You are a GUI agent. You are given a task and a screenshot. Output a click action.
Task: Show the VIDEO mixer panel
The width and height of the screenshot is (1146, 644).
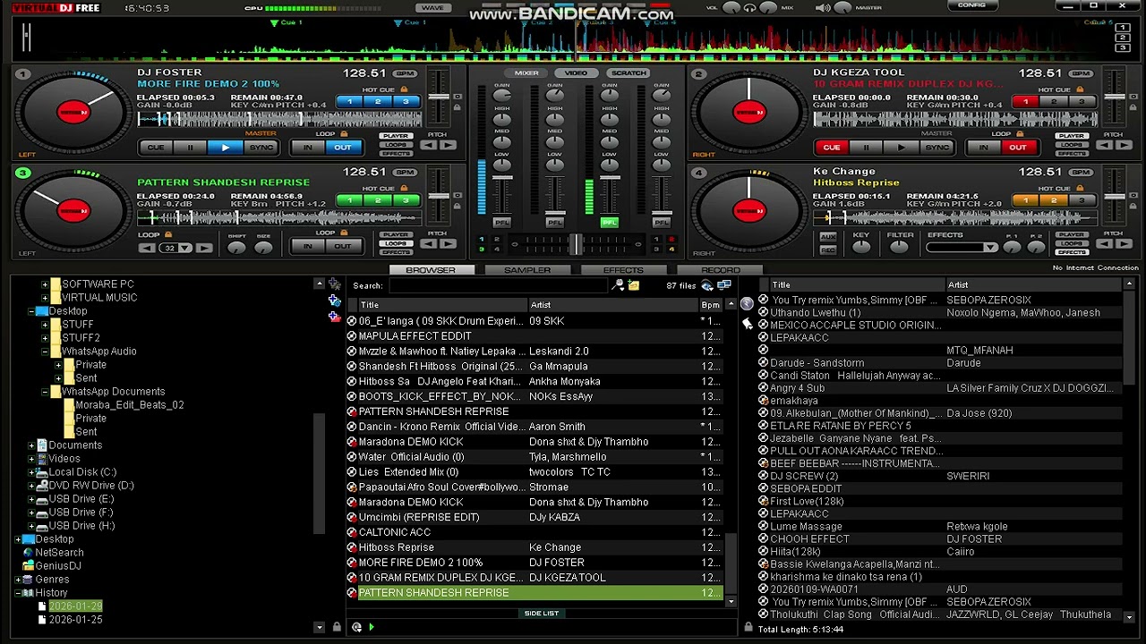point(576,73)
